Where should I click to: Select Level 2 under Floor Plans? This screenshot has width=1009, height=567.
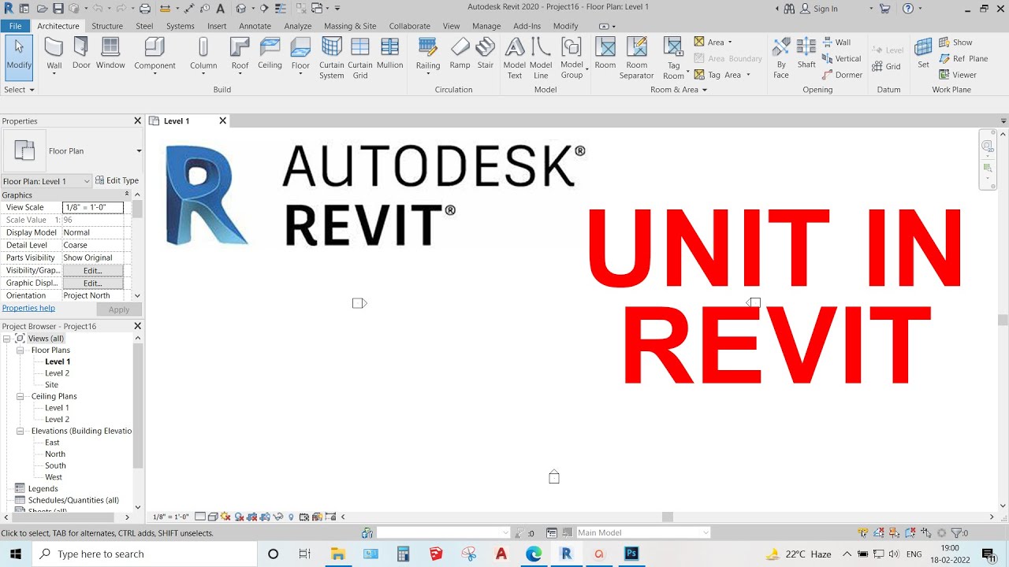click(57, 373)
